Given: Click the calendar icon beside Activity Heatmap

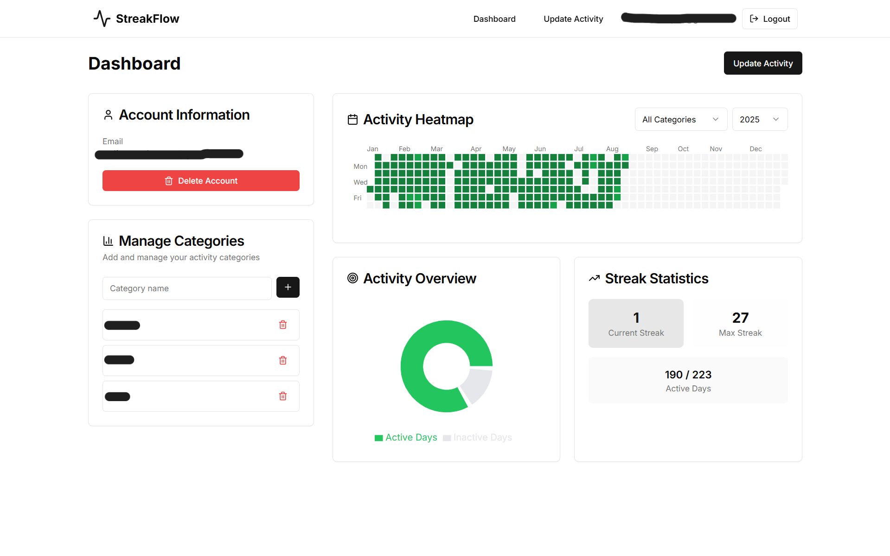Looking at the screenshot, I should click(352, 120).
